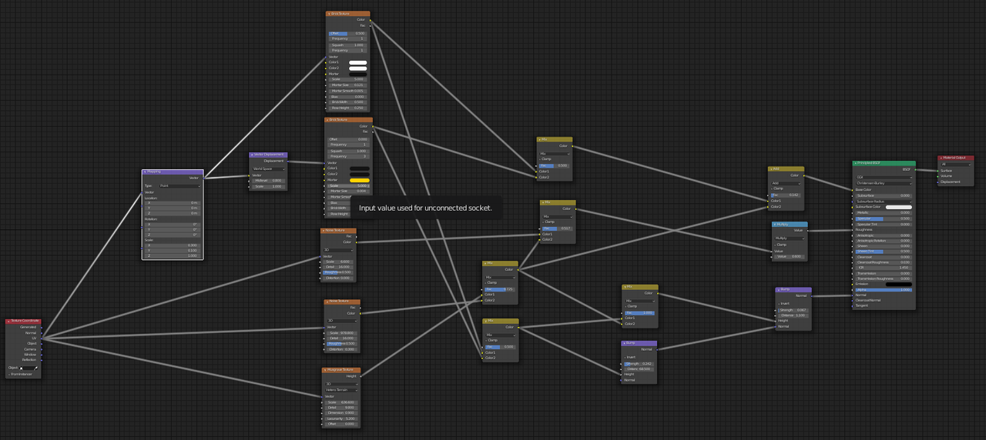The height and width of the screenshot is (440, 986).
Task: Click the Base Color input socket on Principled BSDF
Action: [x=852, y=190]
